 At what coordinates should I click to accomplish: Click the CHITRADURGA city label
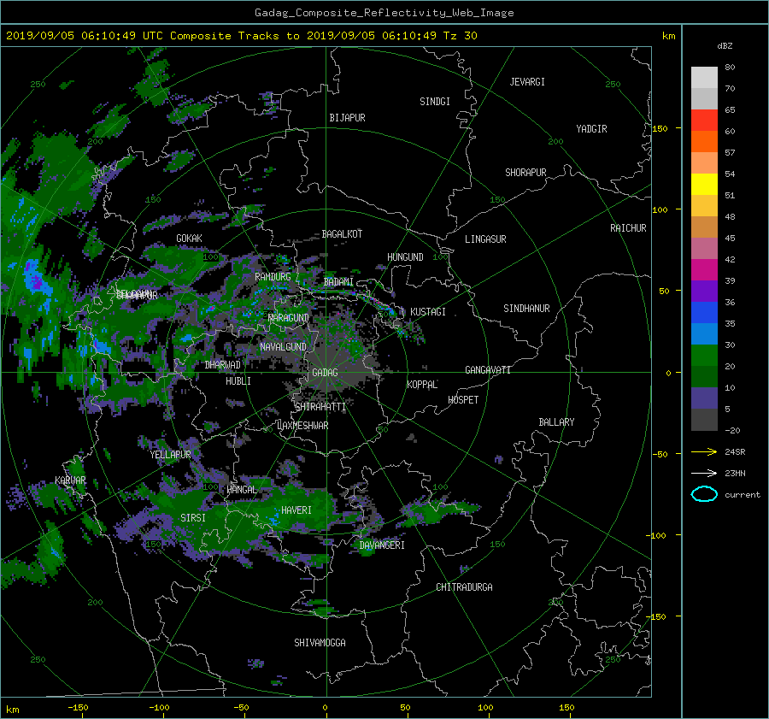click(464, 587)
